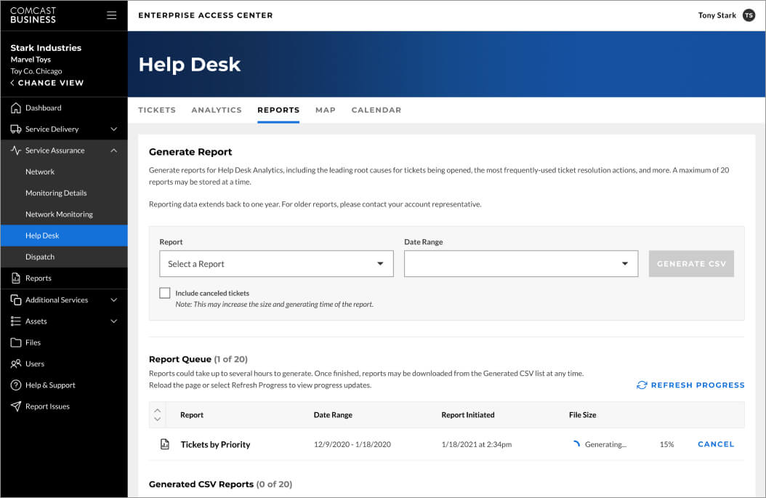Expand the Service Delivery sidebar section
The image size is (766, 498).
click(x=113, y=129)
